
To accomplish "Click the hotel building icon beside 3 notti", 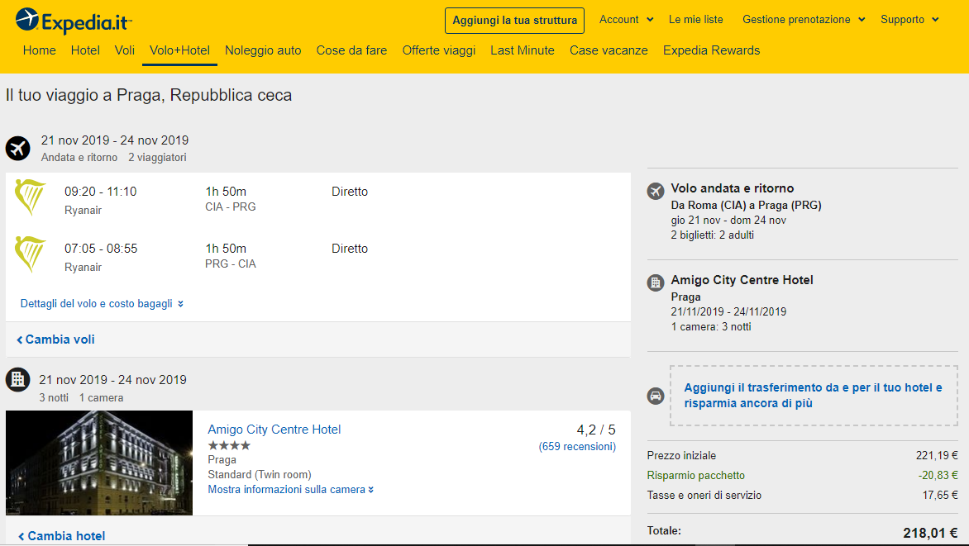I will point(18,379).
